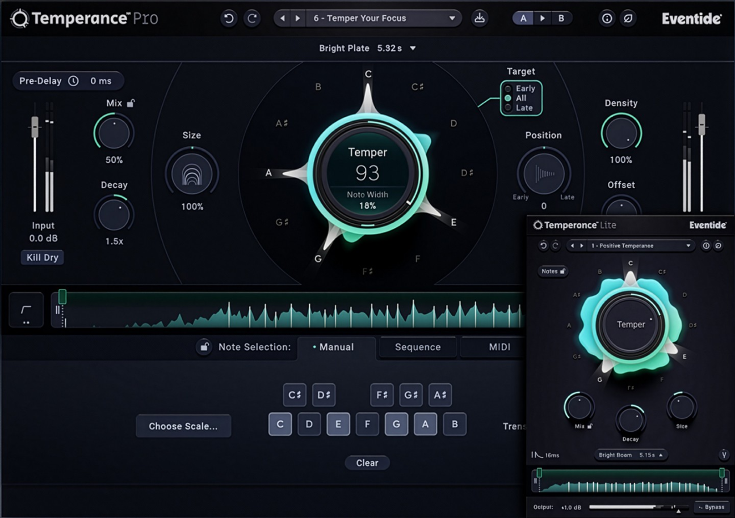Select the Late target radio option
735x518 pixels.
508,108
